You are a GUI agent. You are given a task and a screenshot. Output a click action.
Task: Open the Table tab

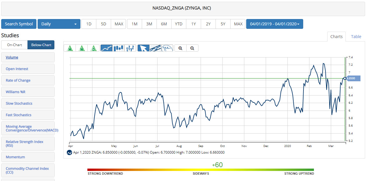pos(356,37)
